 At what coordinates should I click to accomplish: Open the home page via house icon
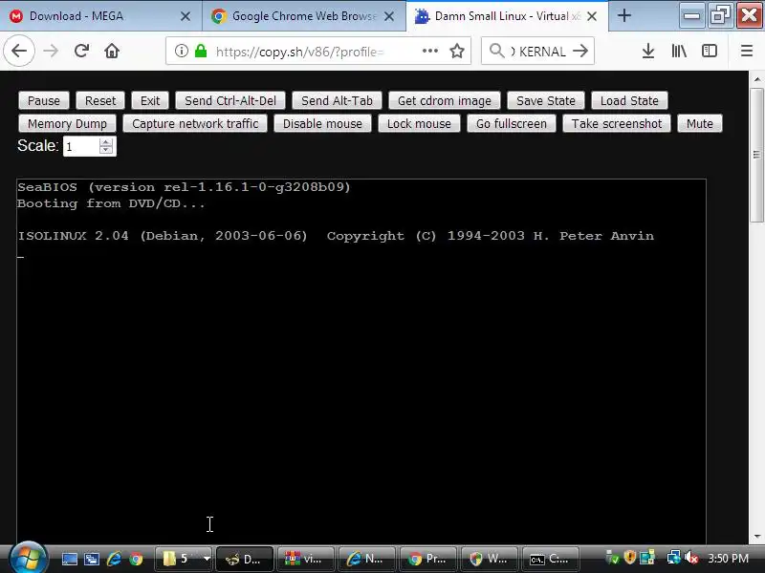click(112, 51)
